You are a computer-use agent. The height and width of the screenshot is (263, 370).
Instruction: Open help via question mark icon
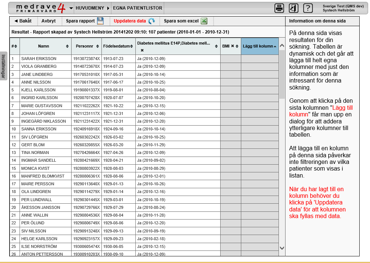[308, 8]
